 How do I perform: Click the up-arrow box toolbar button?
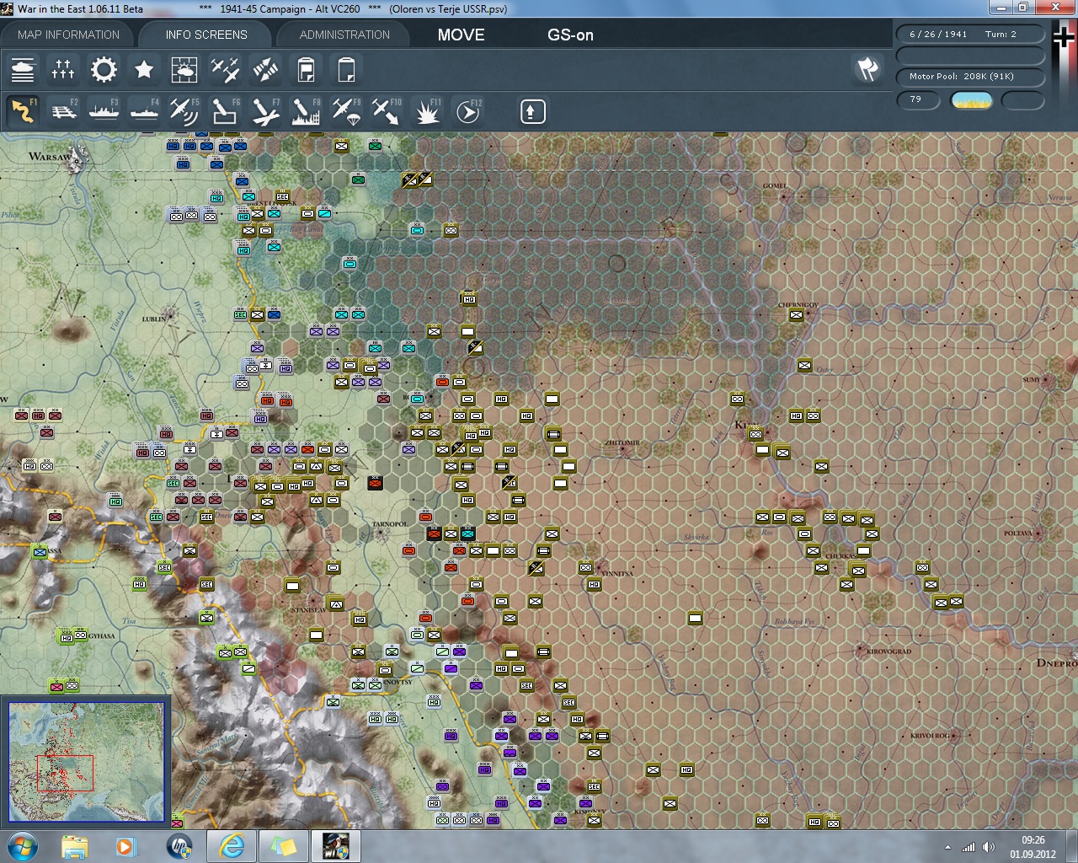pyautogui.click(x=533, y=111)
